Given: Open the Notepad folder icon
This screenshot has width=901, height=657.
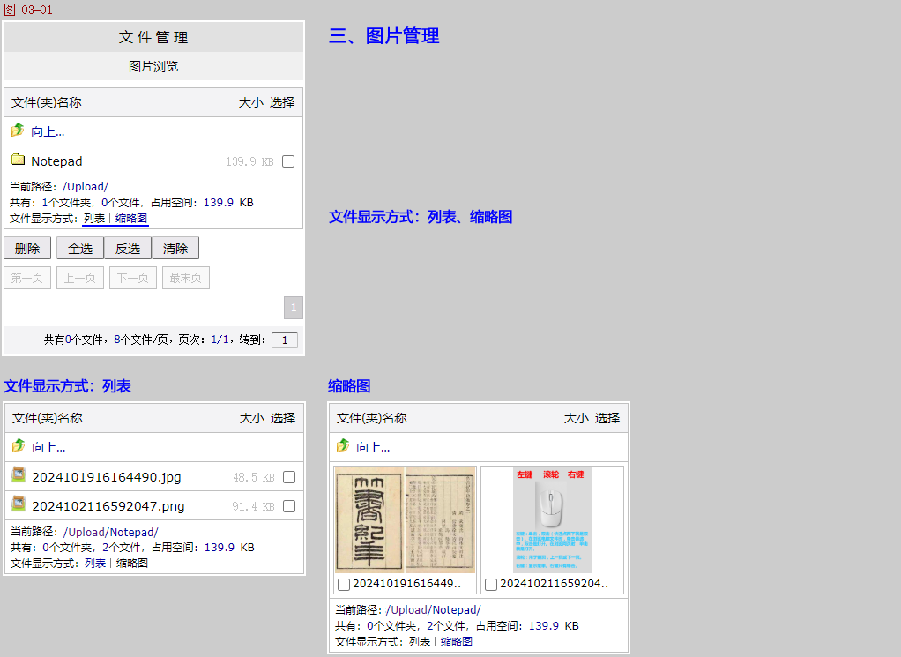Looking at the screenshot, I should [x=18, y=161].
